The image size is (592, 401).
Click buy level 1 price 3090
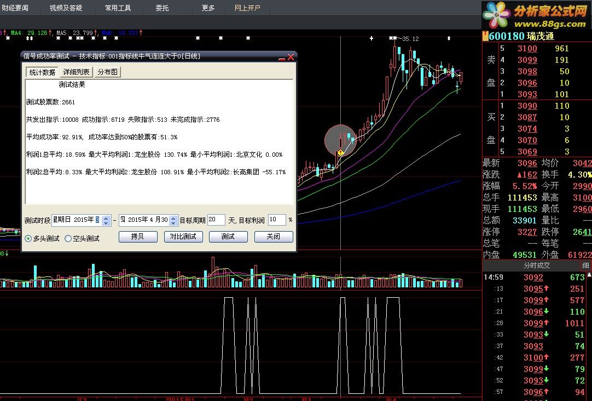pos(527,106)
